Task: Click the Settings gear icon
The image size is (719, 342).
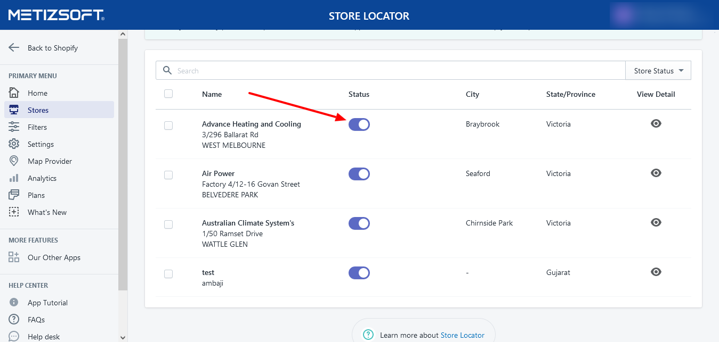Action: click(x=14, y=144)
